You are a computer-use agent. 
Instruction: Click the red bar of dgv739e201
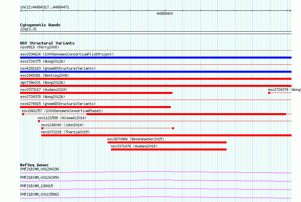(156, 86)
